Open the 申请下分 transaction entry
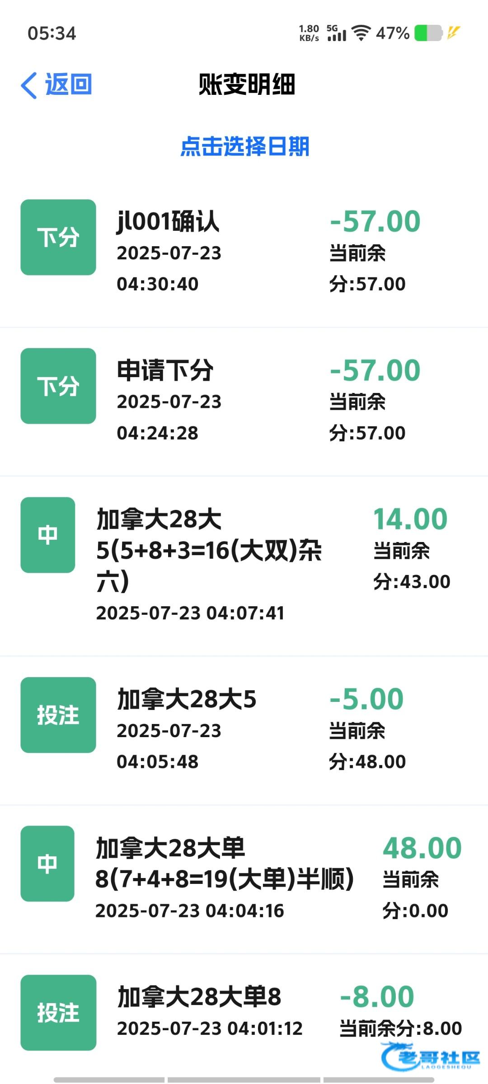488x1084 pixels. click(165, 370)
